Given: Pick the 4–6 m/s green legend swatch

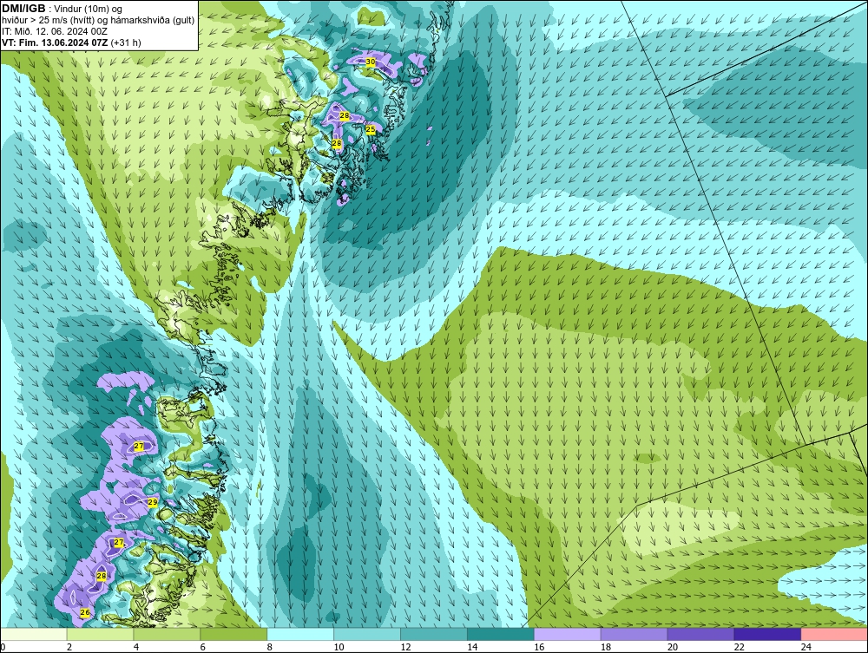Looking at the screenshot, I should click(x=167, y=634).
